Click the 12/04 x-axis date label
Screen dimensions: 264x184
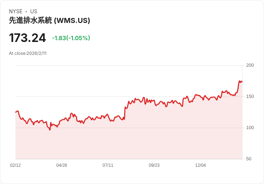point(201,165)
